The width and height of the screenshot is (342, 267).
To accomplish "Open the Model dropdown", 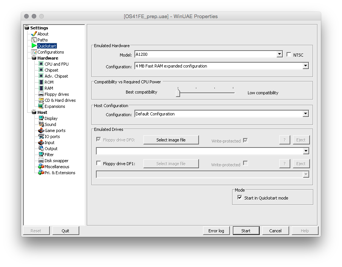I will point(279,54).
